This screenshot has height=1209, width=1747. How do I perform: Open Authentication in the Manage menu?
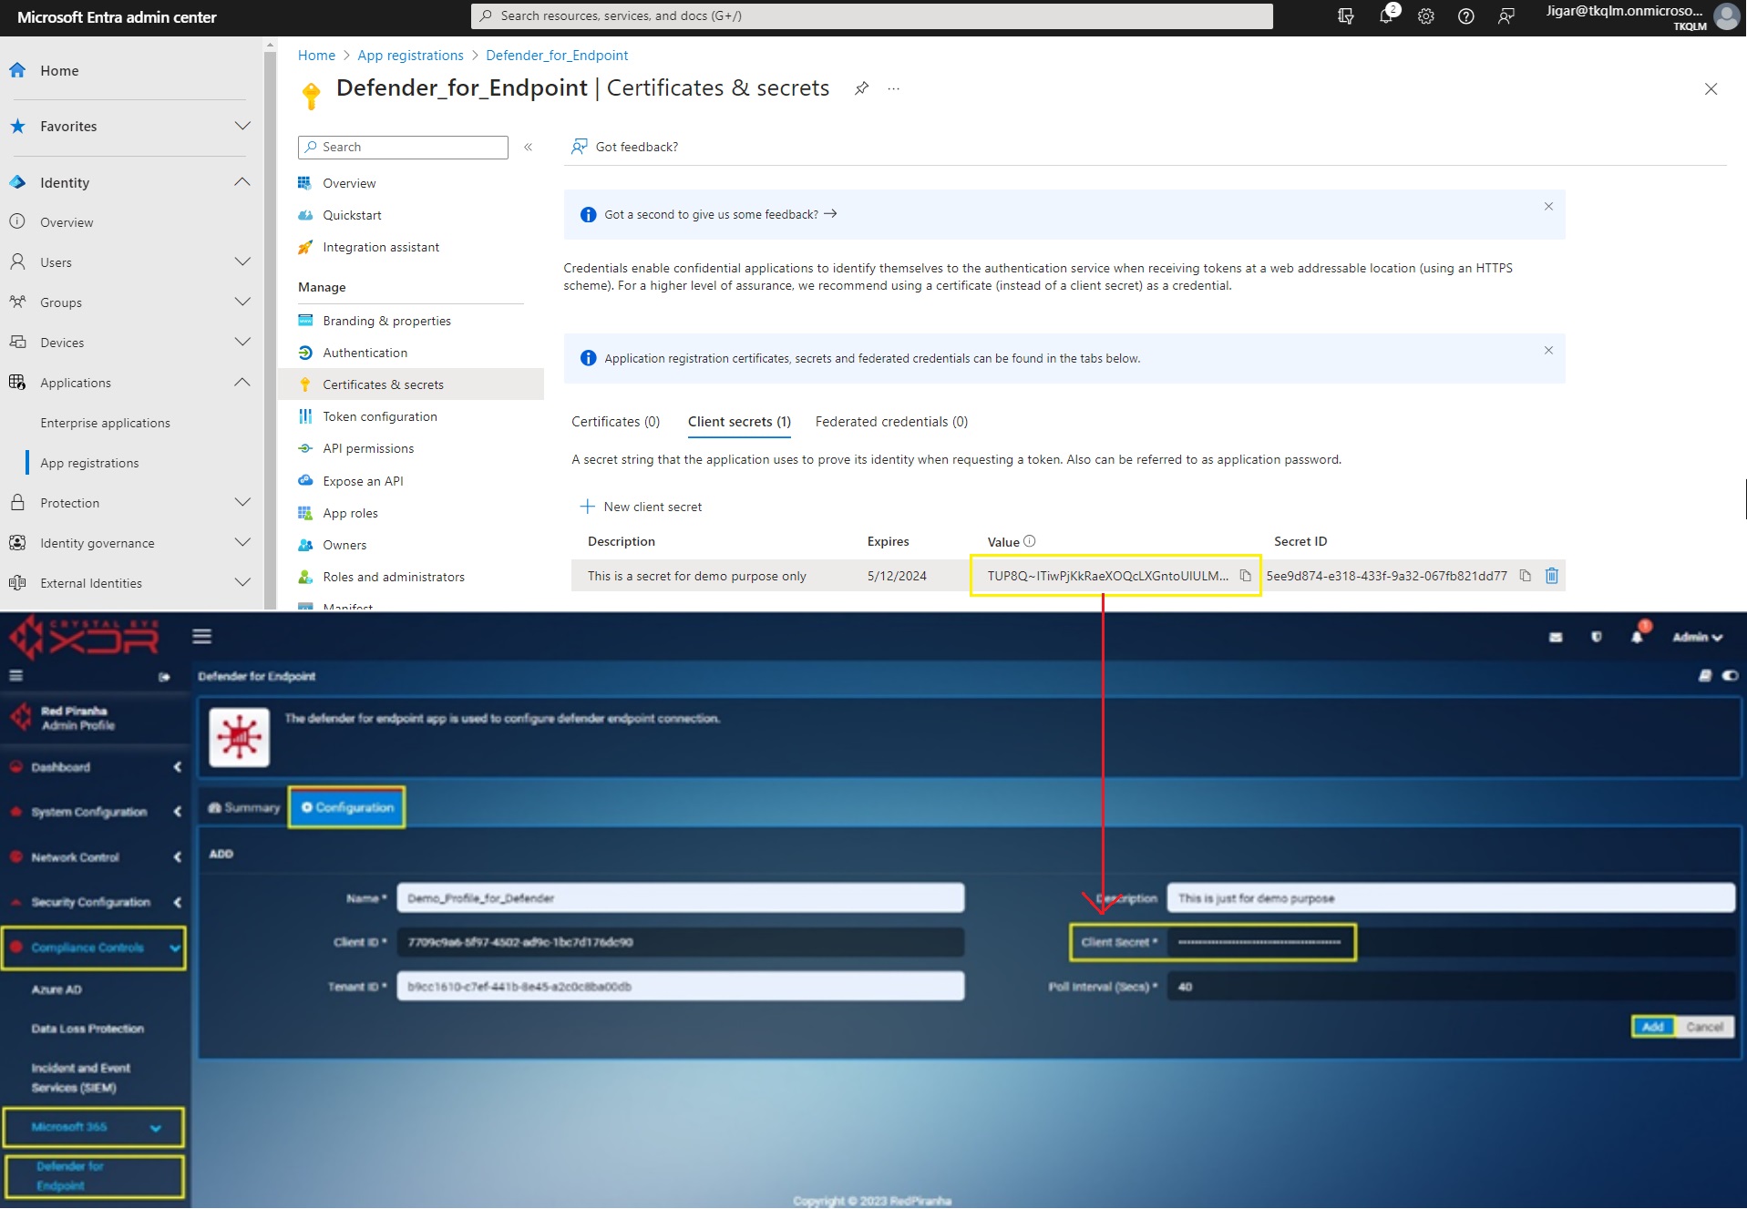pos(365,353)
